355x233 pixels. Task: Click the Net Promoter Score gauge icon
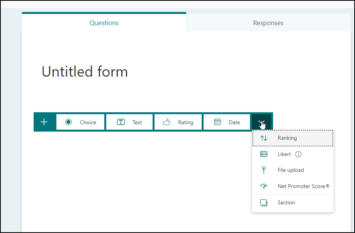point(264,186)
